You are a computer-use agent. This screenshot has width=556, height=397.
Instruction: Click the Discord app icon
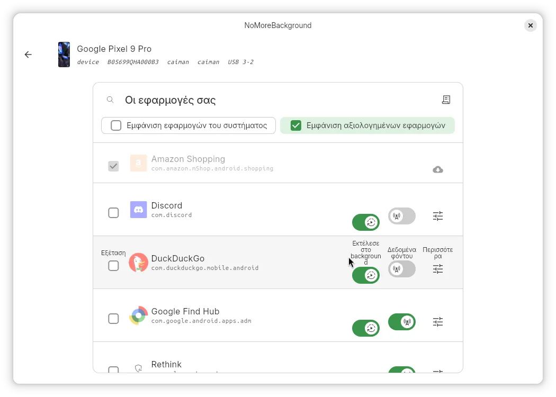(x=138, y=210)
